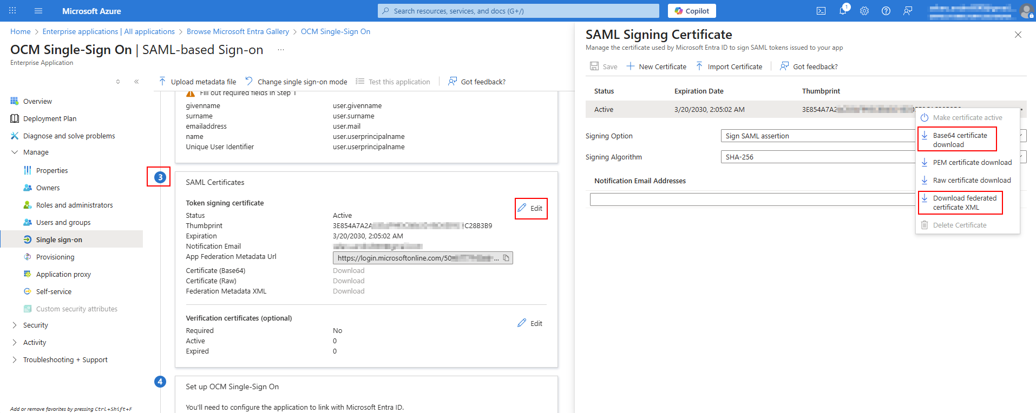Expand the Activity section
Image resolution: width=1036 pixels, height=413 pixels.
[15, 342]
